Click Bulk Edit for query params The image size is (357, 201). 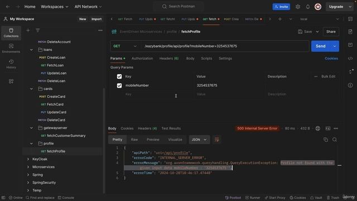coord(328,76)
